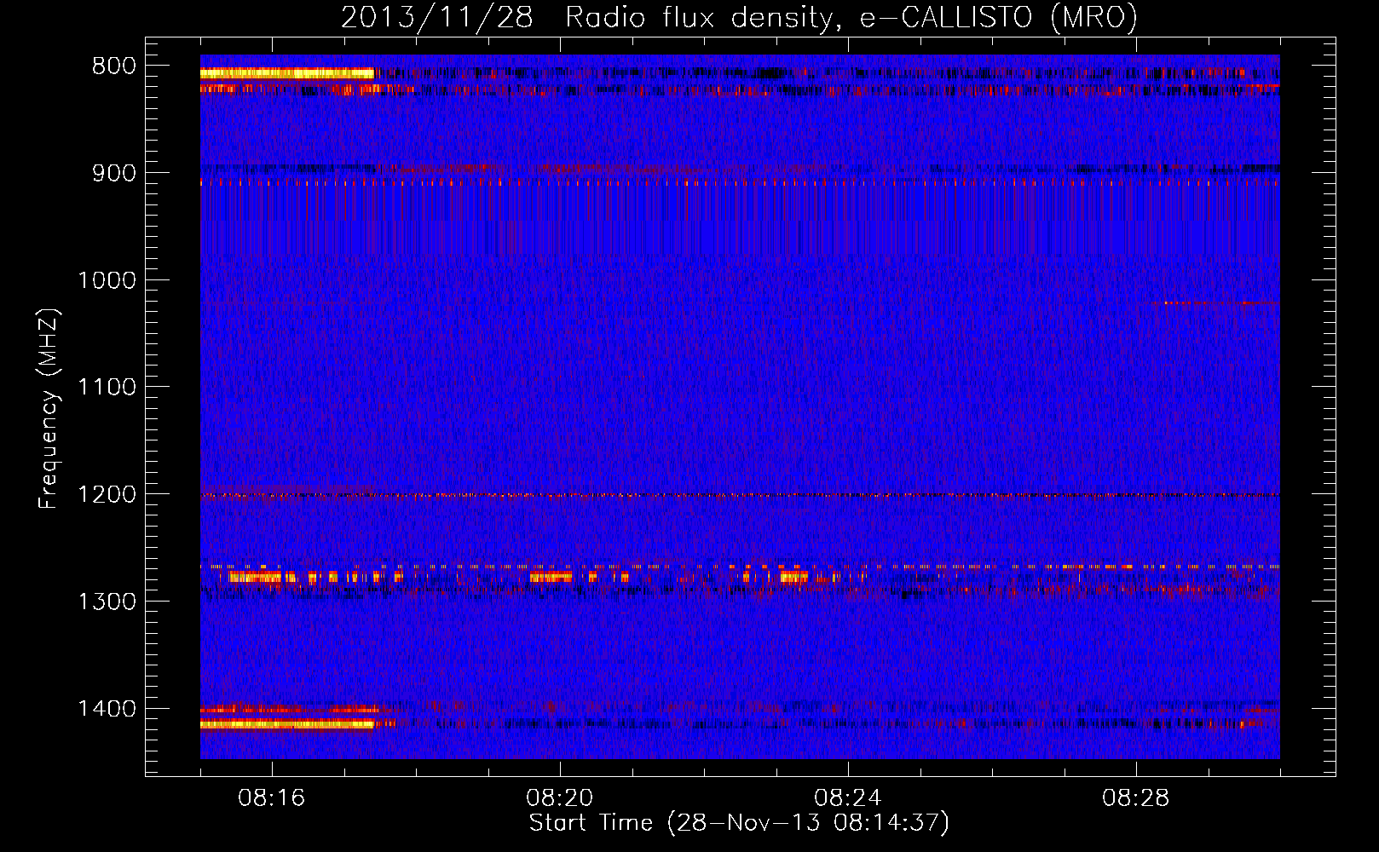
Task: Click the plot title '2013/11/28 Radio flux density, e-CALLISTO (MRO)'
Action: coord(739,17)
